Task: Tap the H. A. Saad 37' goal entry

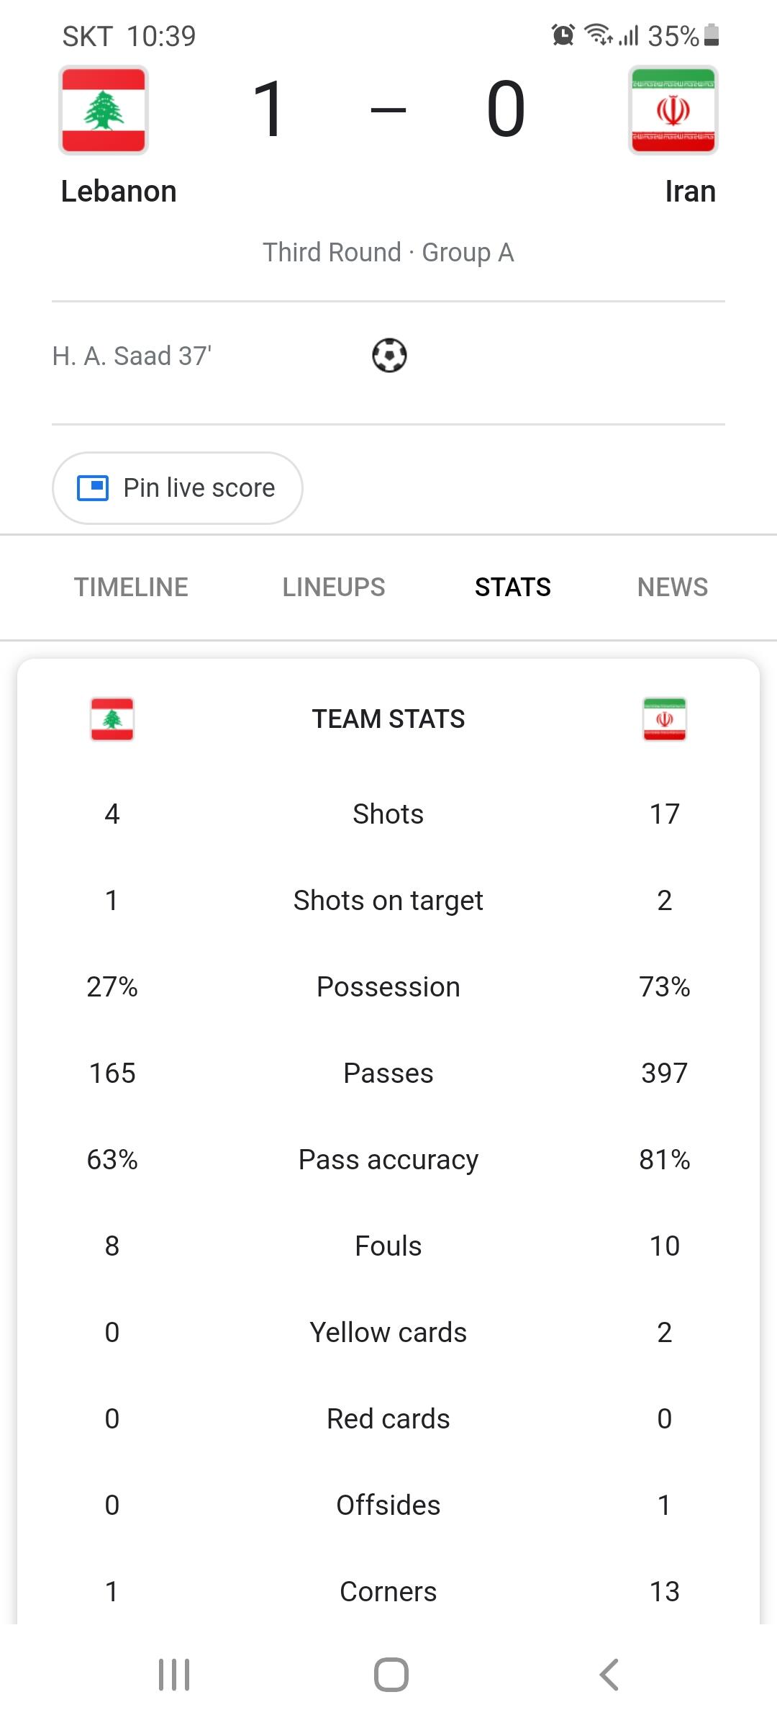Action: tap(132, 356)
